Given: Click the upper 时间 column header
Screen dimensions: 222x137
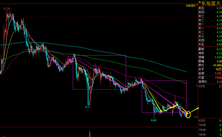Looking at the screenshot, I should [202, 86].
